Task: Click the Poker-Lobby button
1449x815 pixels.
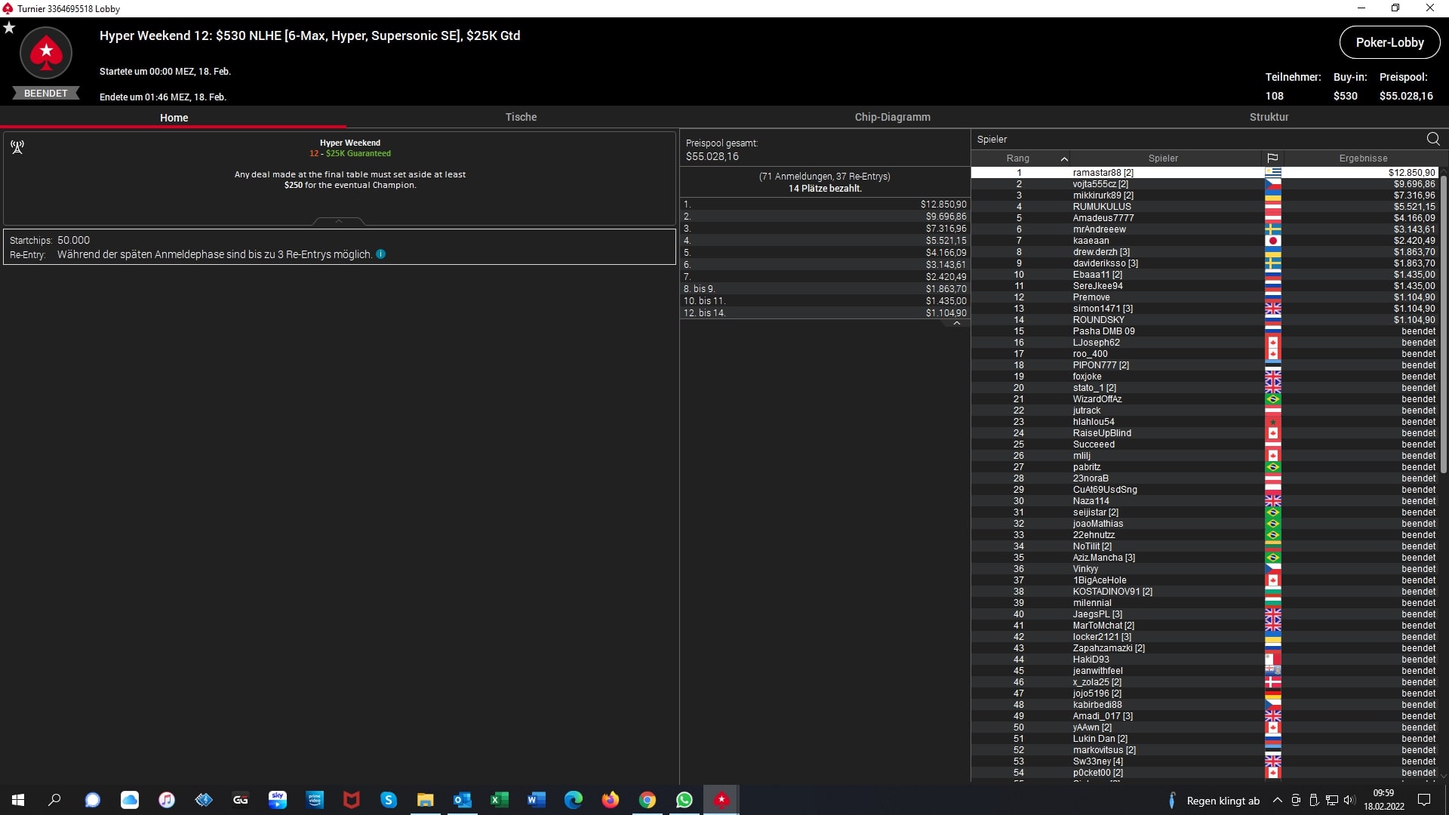Action: (1389, 42)
